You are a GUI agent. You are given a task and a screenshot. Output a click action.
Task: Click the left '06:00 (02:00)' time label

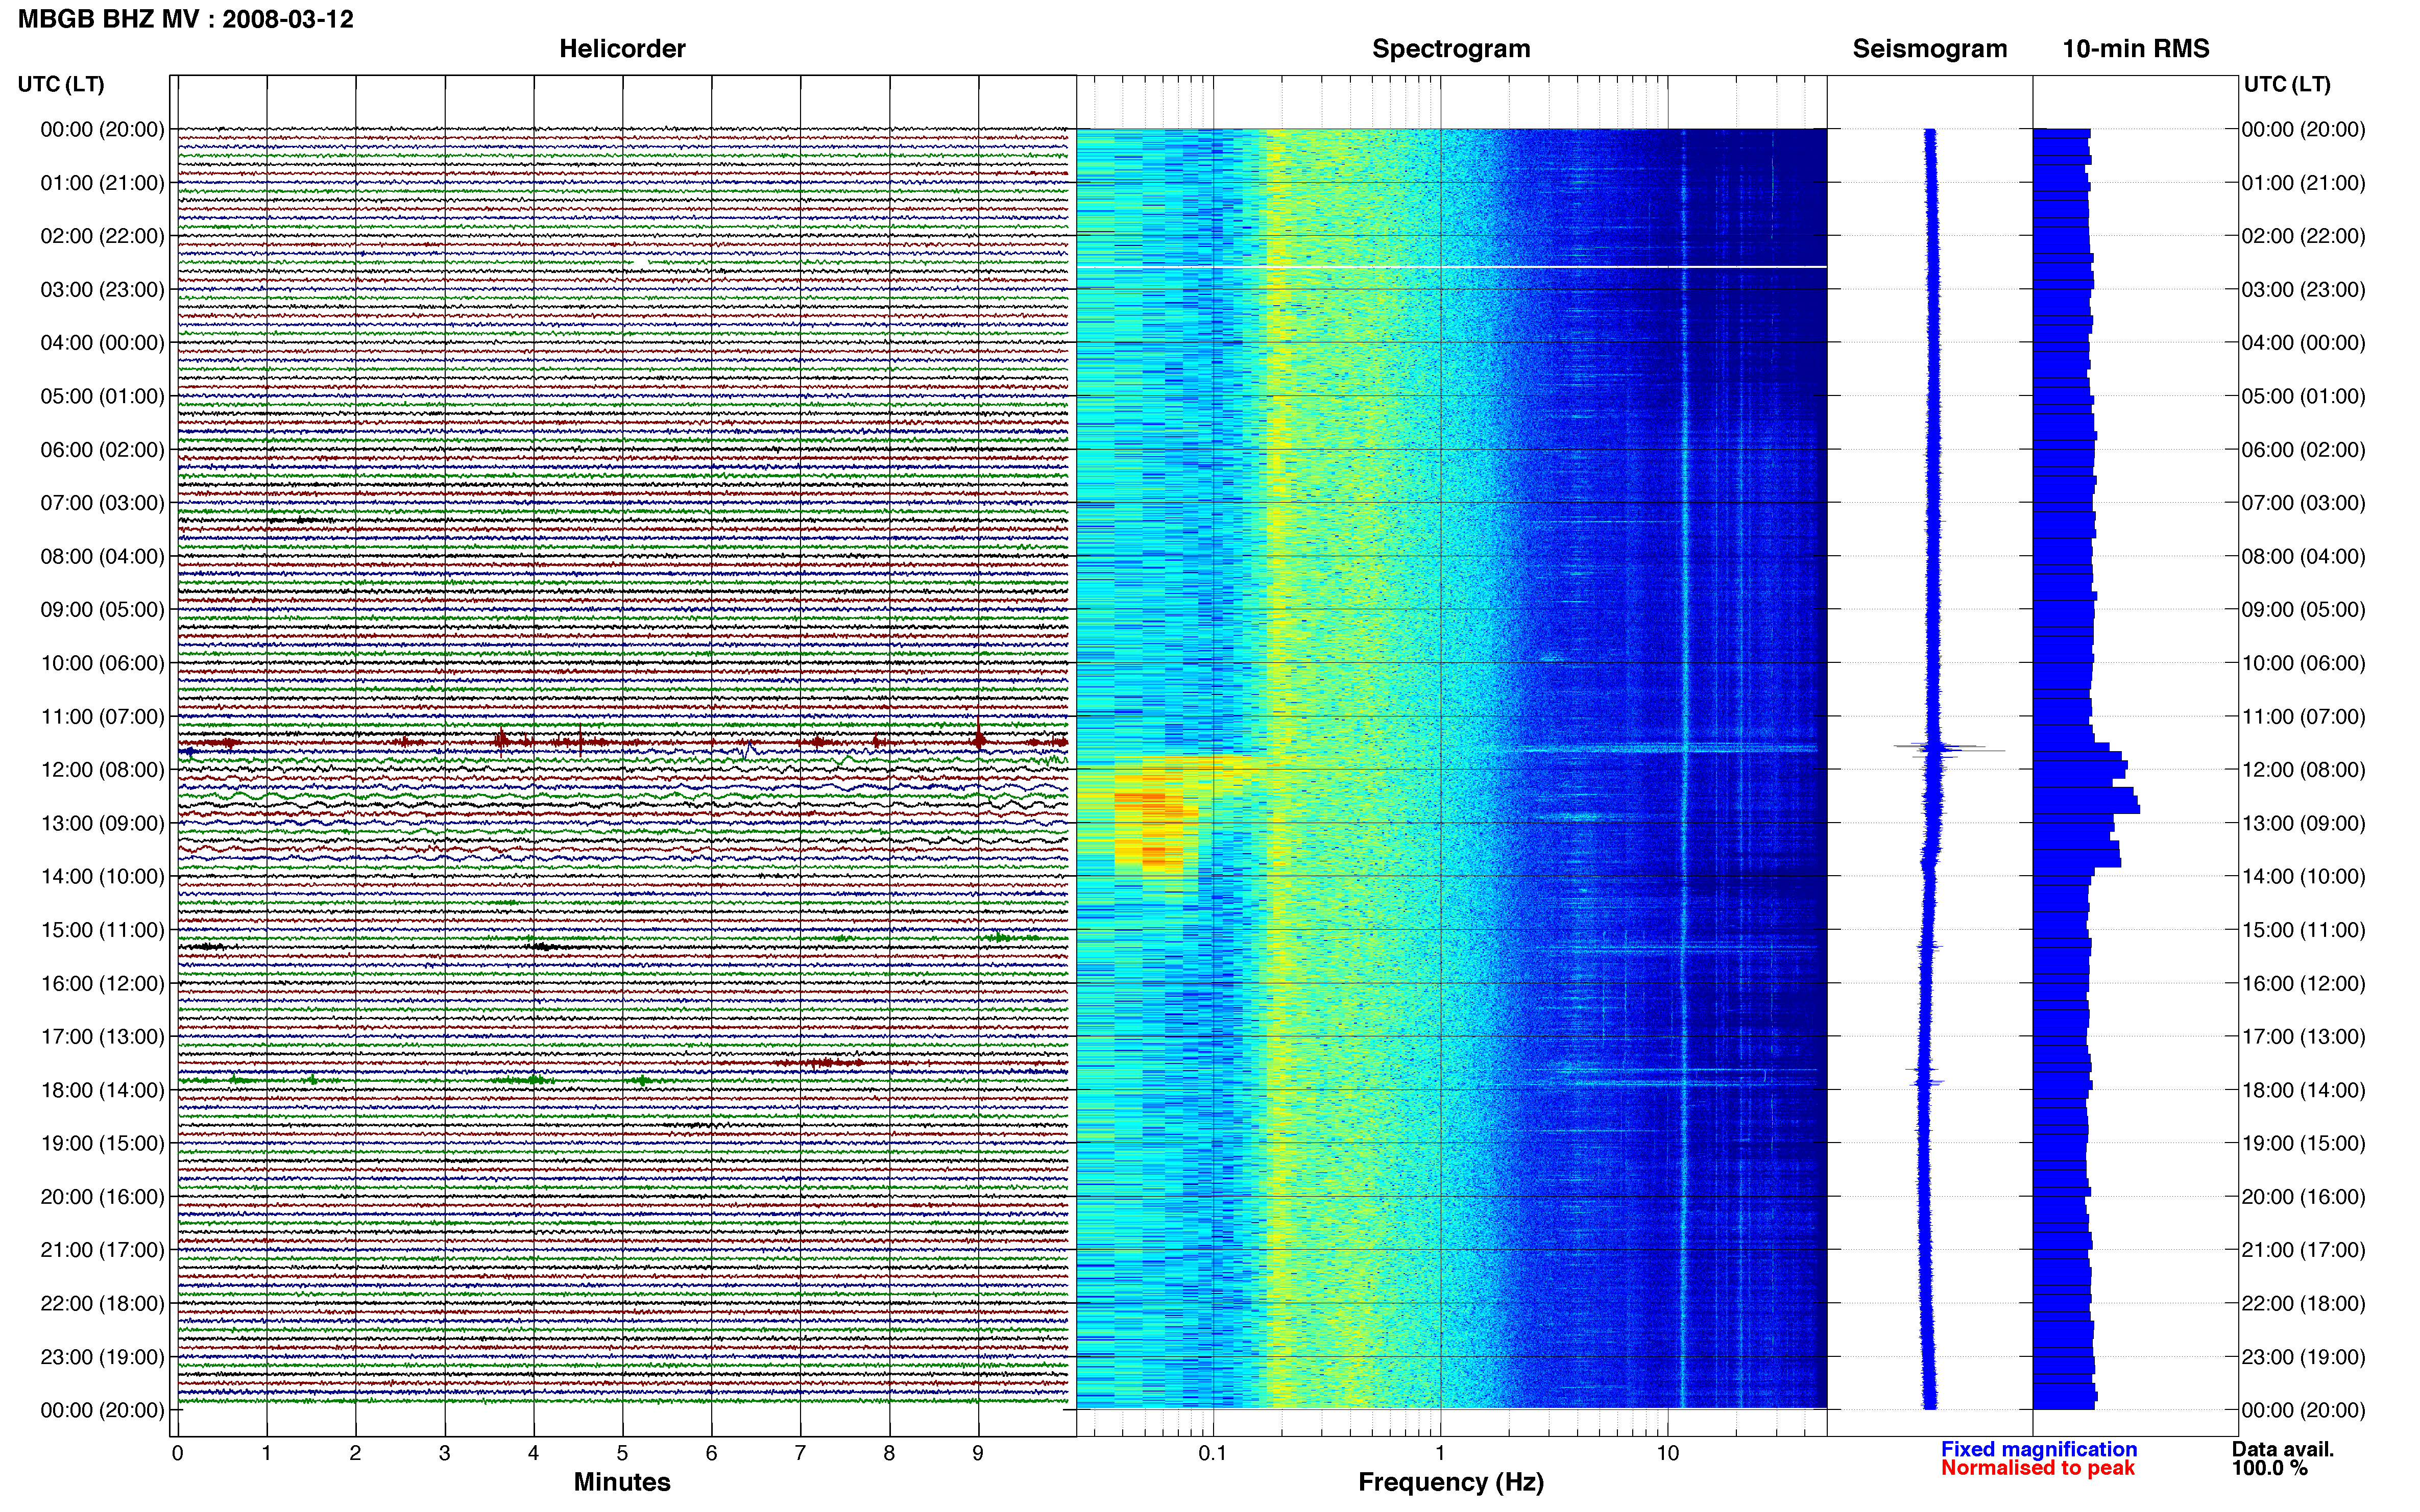point(102,450)
